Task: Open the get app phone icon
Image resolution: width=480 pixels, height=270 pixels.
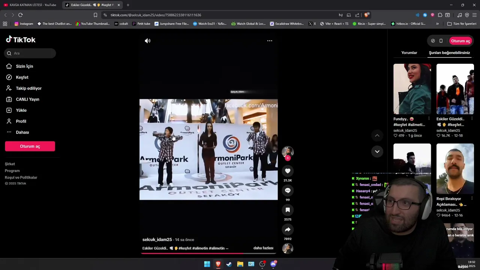Action: tap(441, 41)
